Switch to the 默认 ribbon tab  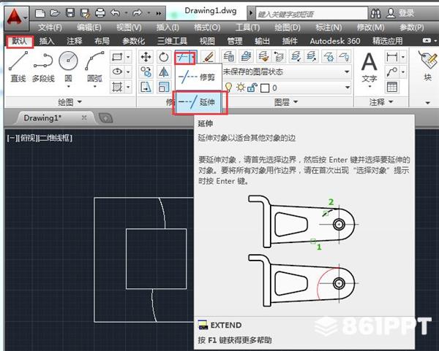(20, 41)
